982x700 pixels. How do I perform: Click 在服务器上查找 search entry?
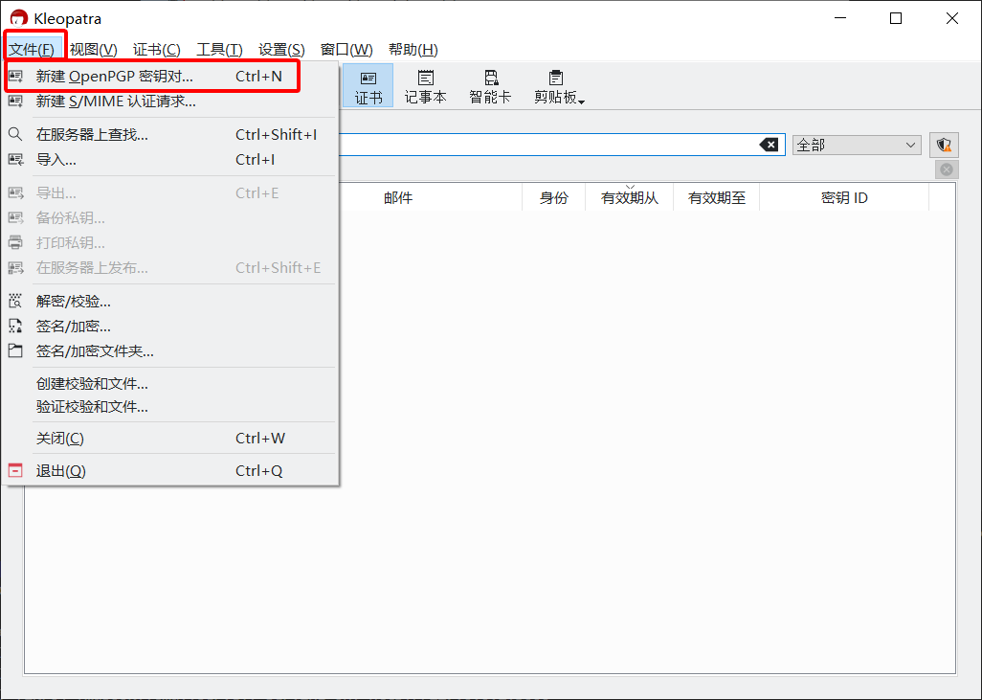(92, 134)
